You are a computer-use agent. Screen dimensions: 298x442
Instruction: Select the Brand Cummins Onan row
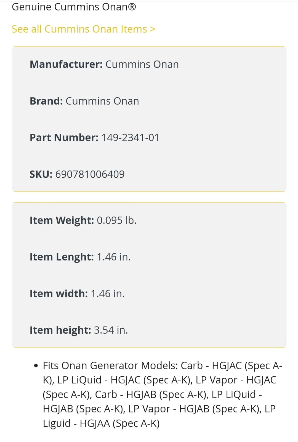[84, 101]
